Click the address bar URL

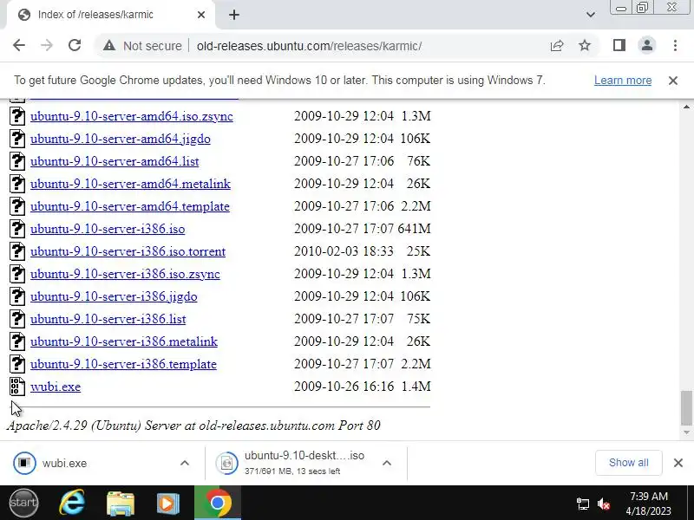[309, 46]
